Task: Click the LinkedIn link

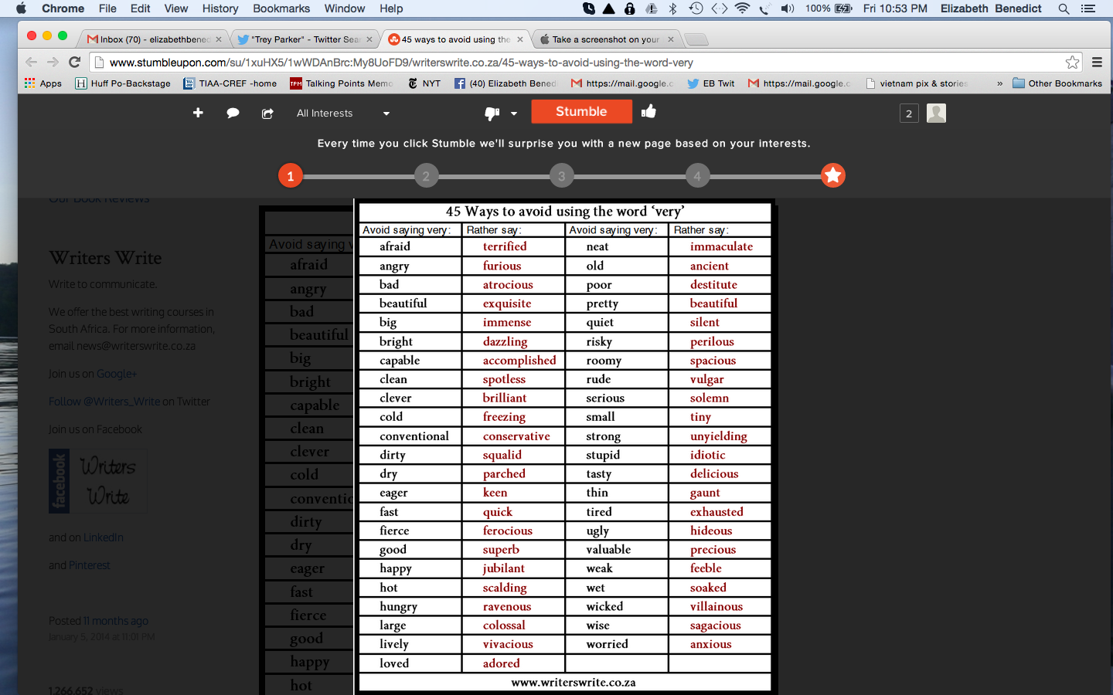Action: pyautogui.click(x=104, y=537)
